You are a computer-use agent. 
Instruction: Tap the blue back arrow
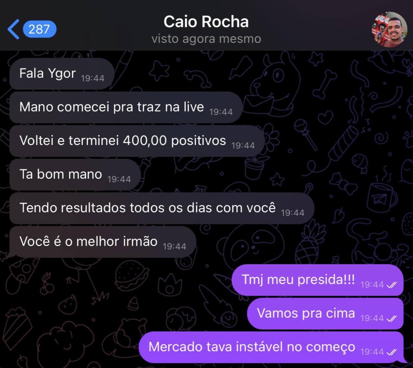(13, 29)
